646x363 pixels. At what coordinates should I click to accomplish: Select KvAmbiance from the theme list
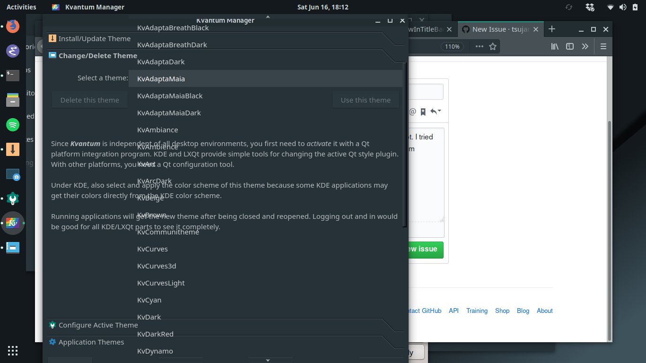pyautogui.click(x=157, y=130)
